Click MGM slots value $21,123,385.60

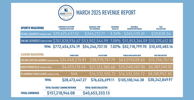(x=102, y=67)
